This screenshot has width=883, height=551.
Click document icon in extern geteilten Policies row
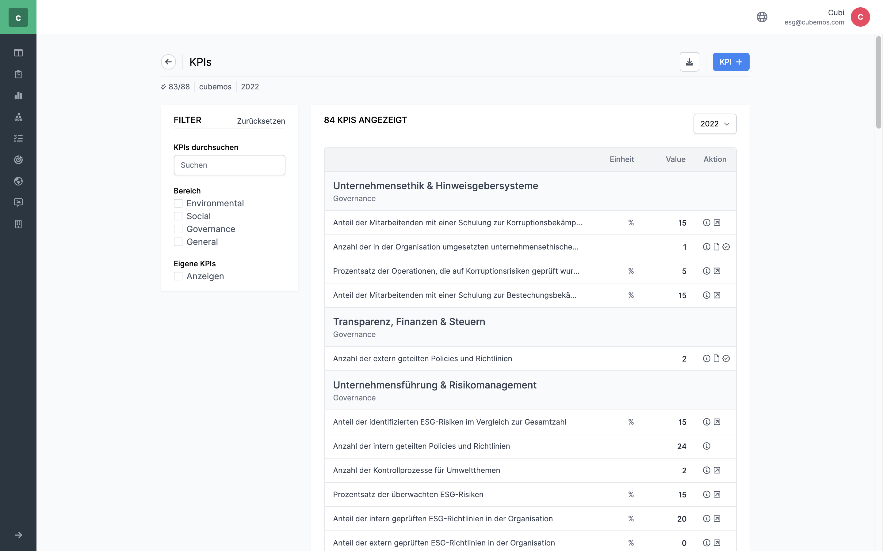pos(716,358)
